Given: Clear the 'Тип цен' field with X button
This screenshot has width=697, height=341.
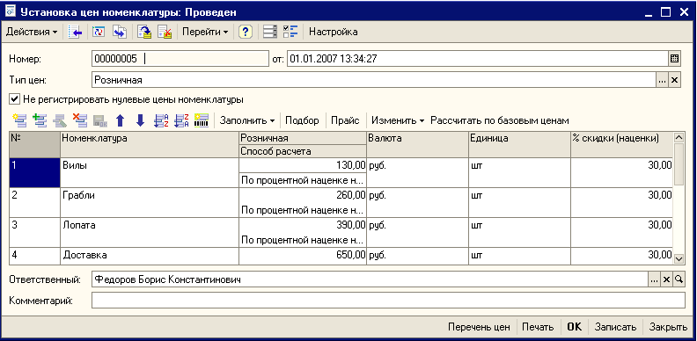Looking at the screenshot, I should pos(674,80).
